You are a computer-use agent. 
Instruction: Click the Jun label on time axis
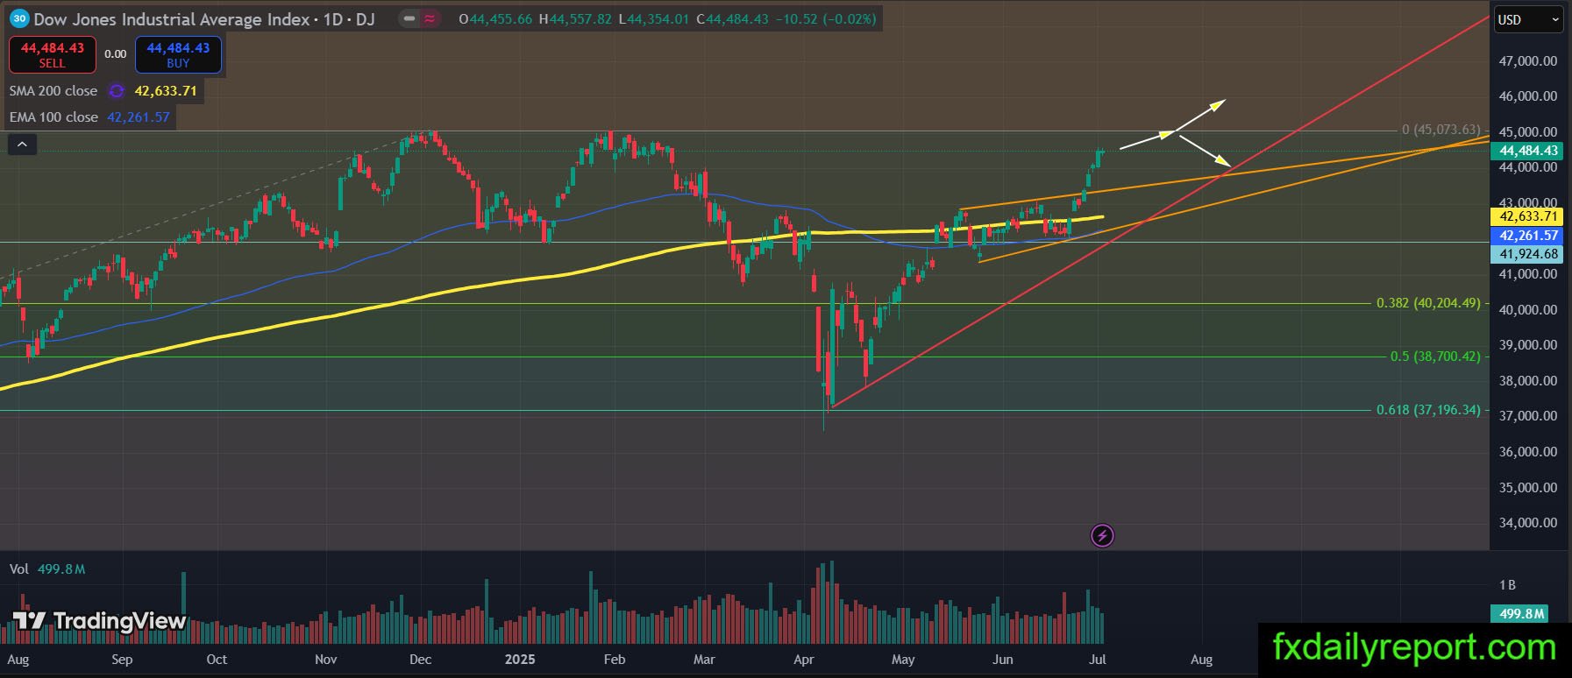tap(1003, 660)
